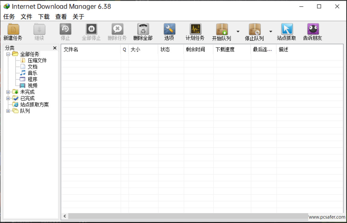Expand the 已完成 tree node
Image resolution: width=347 pixels, height=223 pixels.
click(8, 98)
